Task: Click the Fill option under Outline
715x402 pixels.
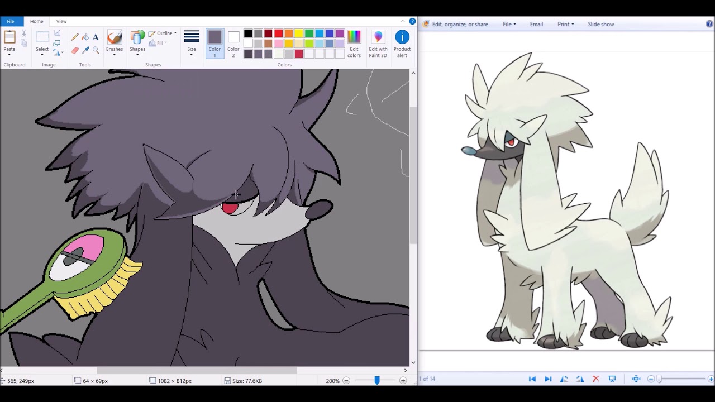Action: 159,43
